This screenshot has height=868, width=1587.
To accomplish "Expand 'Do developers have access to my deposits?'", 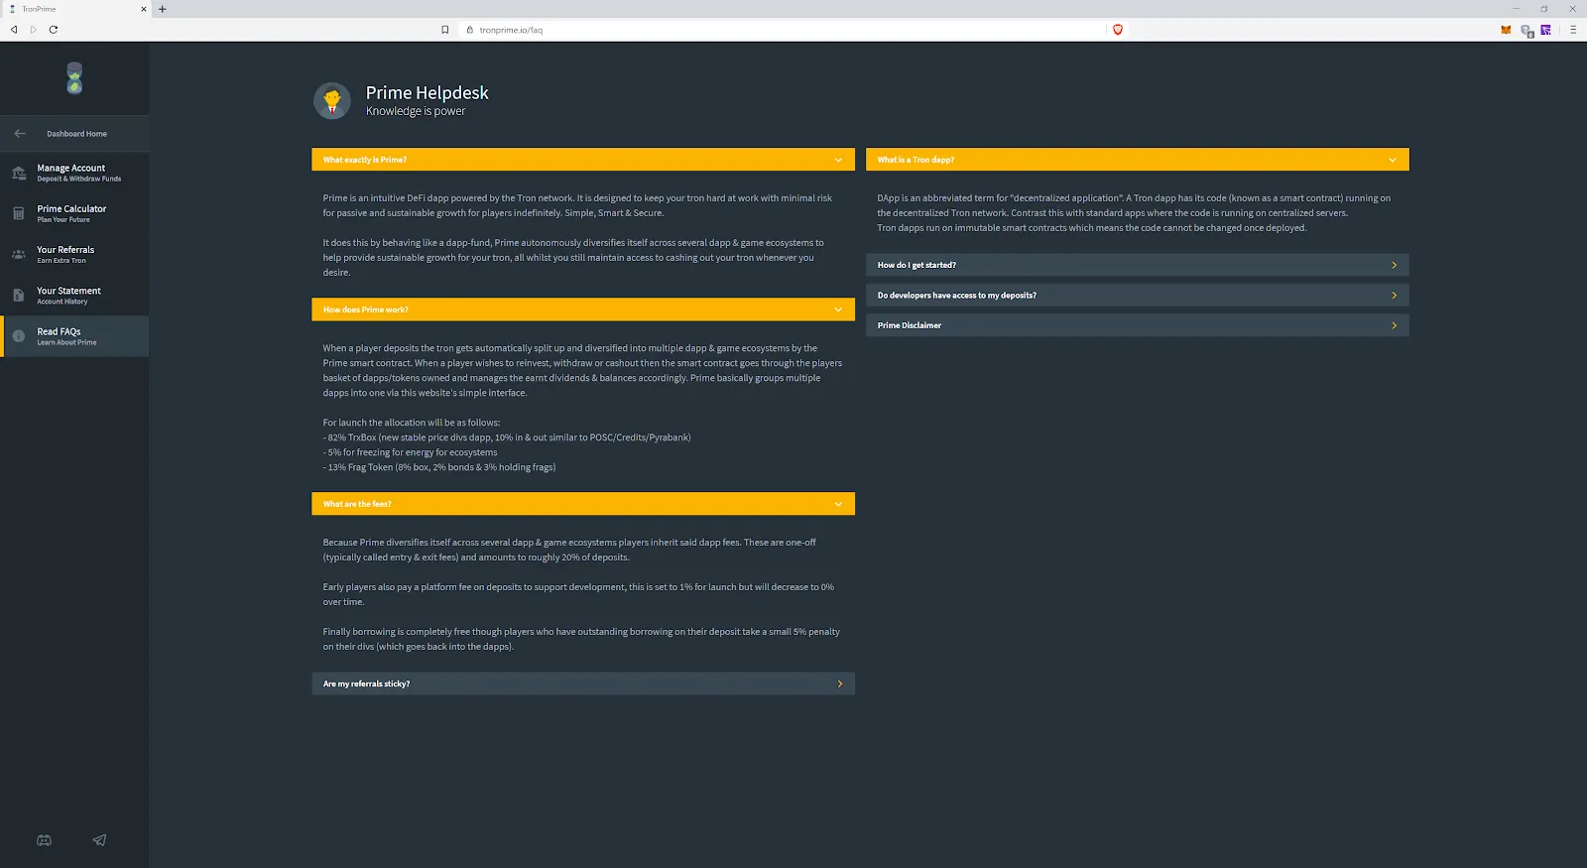I will 1137,296.
